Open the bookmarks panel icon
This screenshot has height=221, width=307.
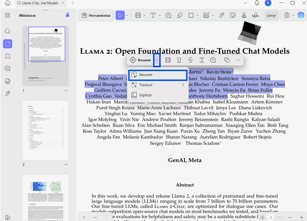tap(7, 56)
